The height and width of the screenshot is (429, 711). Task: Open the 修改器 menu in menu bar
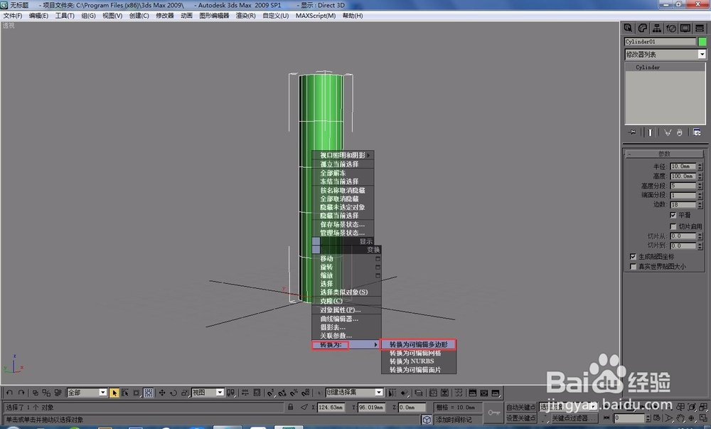165,16
